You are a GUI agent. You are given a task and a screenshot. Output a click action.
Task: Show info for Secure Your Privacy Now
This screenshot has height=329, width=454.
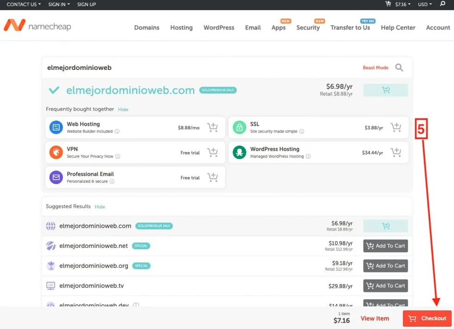coord(118,156)
